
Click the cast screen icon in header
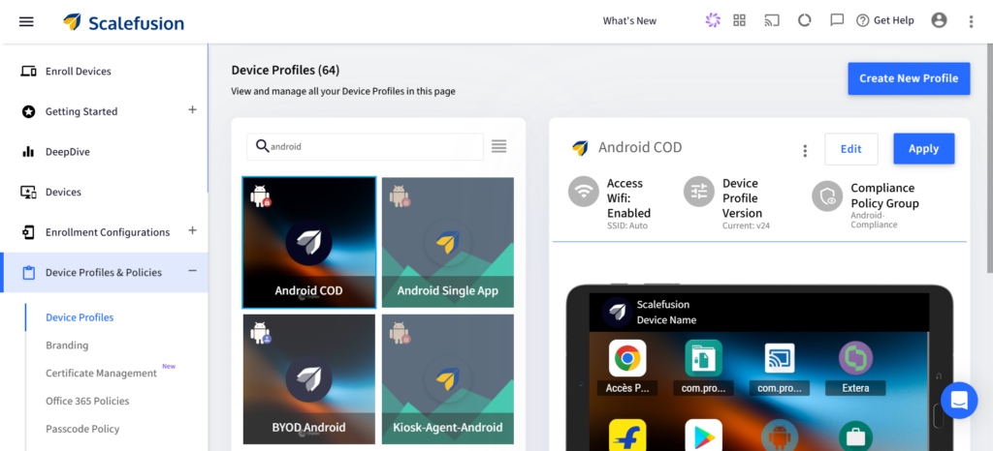(x=771, y=21)
